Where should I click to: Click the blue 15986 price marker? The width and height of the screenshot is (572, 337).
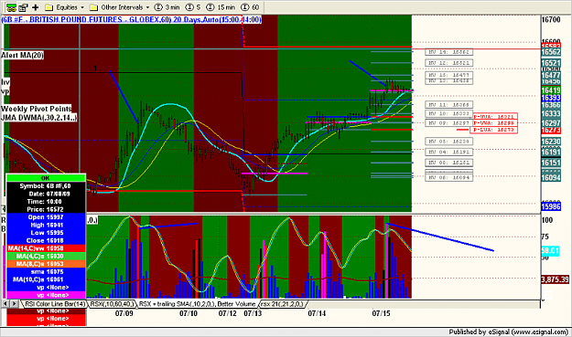tap(551, 206)
